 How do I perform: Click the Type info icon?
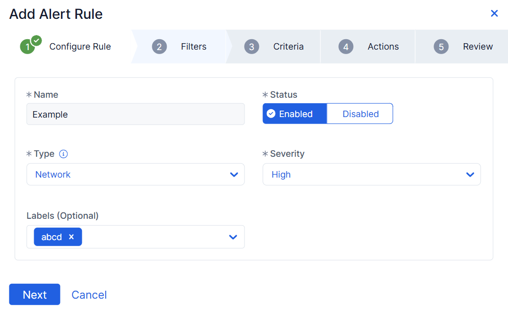(63, 154)
